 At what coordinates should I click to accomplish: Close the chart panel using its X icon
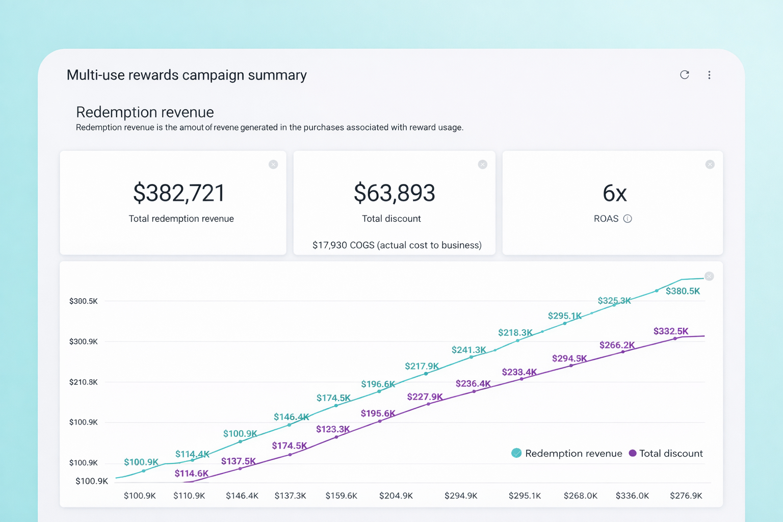[x=709, y=276]
